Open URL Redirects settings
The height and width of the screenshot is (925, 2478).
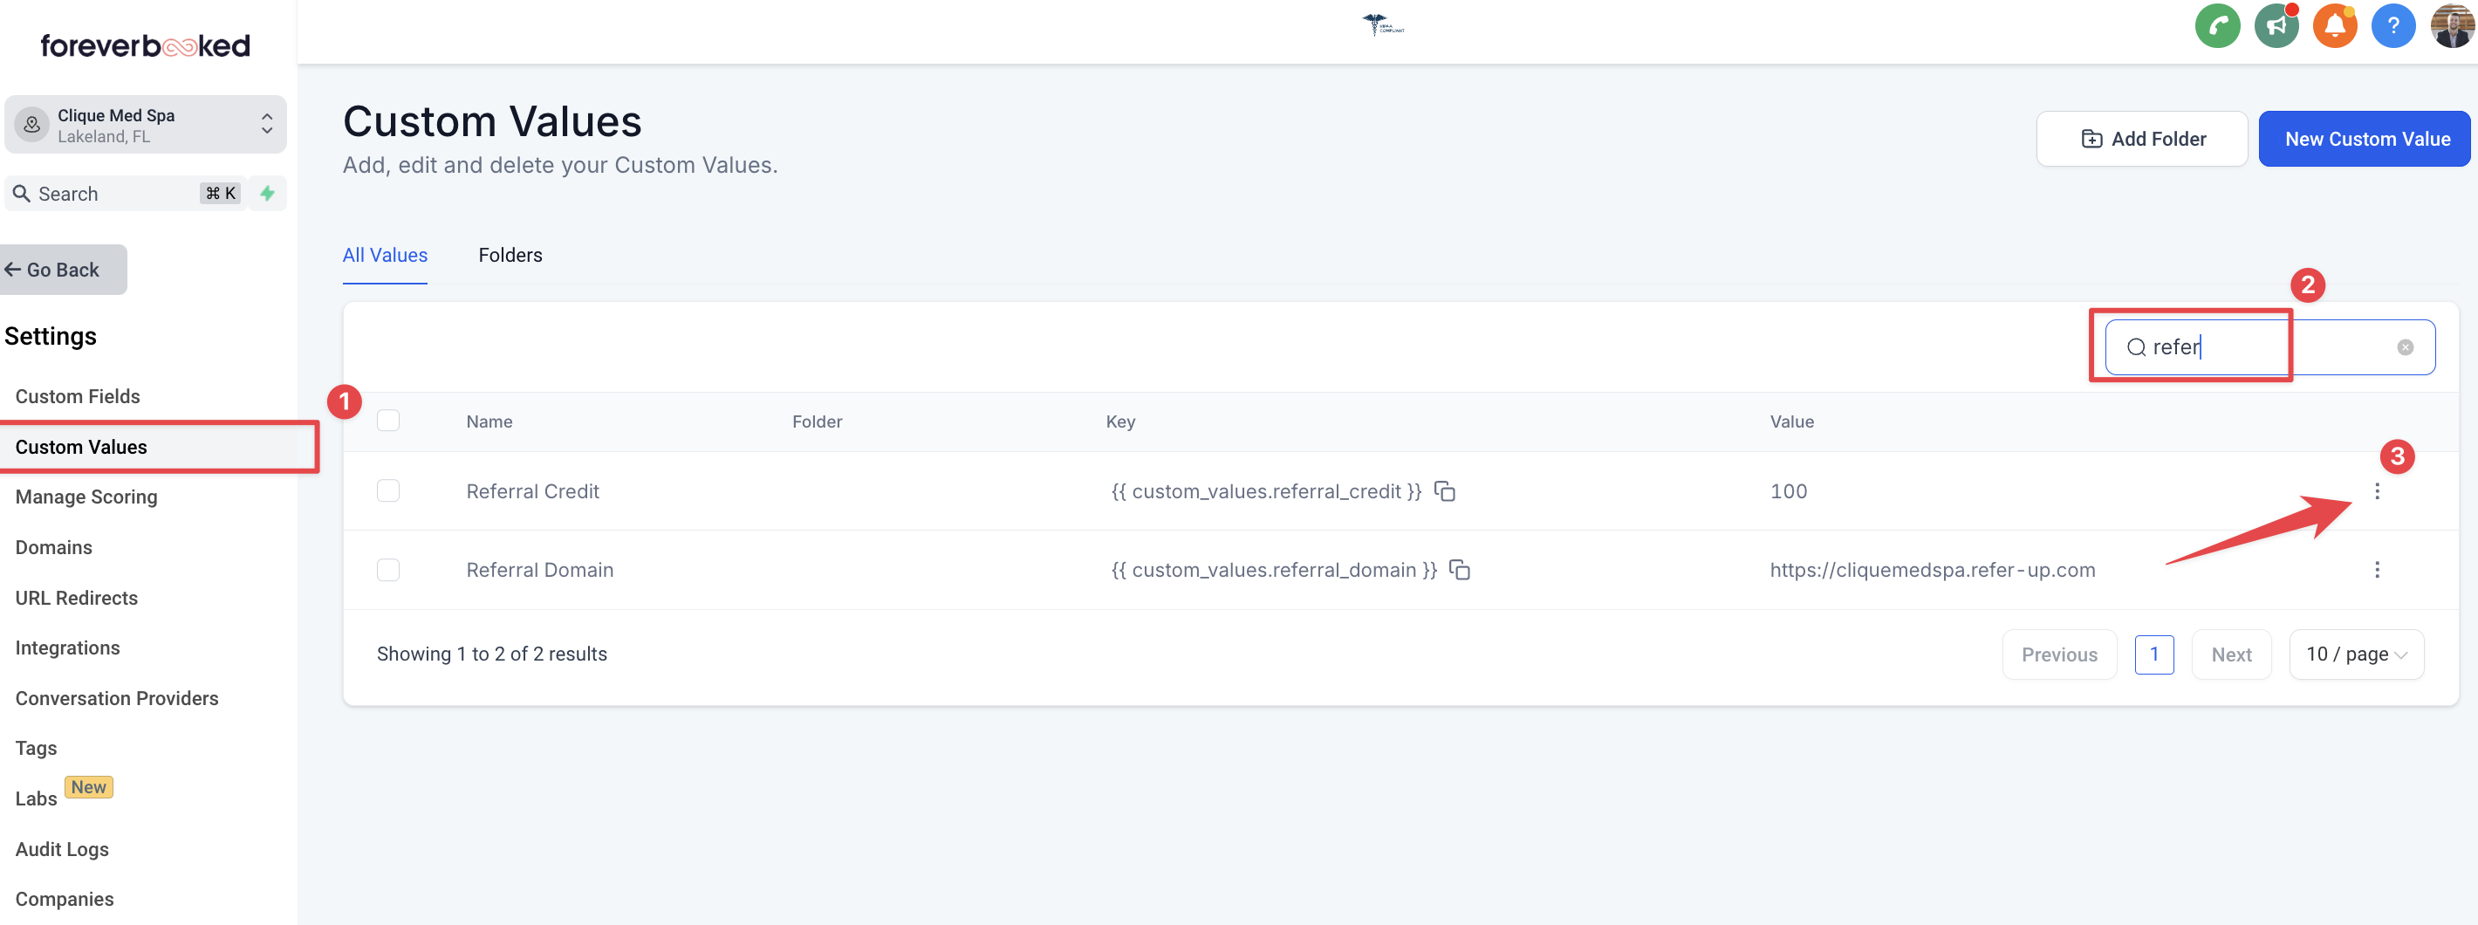coord(77,598)
